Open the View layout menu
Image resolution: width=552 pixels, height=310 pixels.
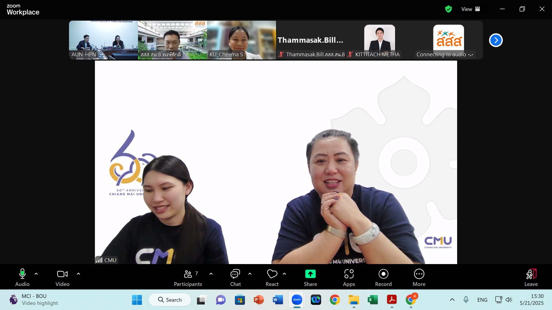[x=471, y=9]
